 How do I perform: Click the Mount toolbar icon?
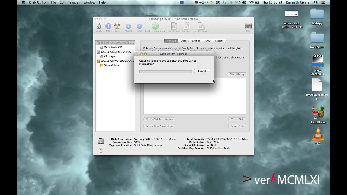point(128,28)
